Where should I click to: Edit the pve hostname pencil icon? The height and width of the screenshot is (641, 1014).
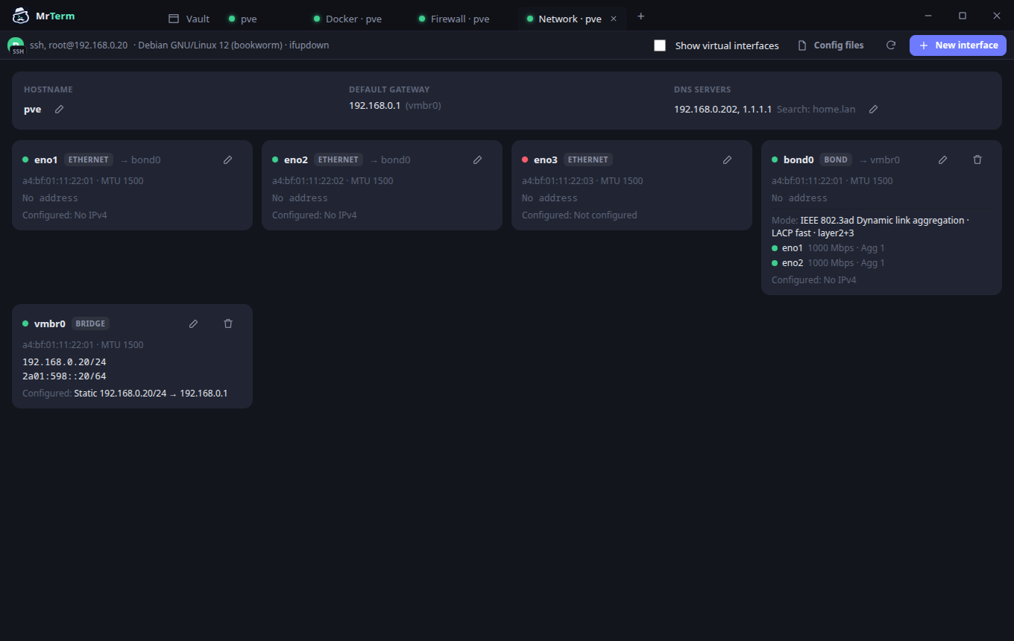point(60,109)
